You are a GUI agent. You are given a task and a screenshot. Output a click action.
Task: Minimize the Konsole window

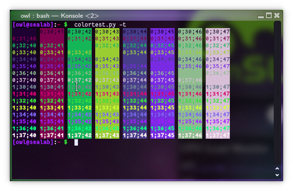(260, 17)
